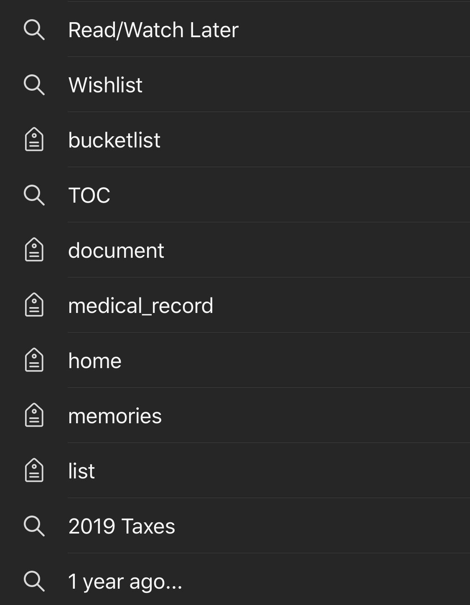Click the tag icon next to medical_record
The width and height of the screenshot is (470, 605).
click(34, 305)
